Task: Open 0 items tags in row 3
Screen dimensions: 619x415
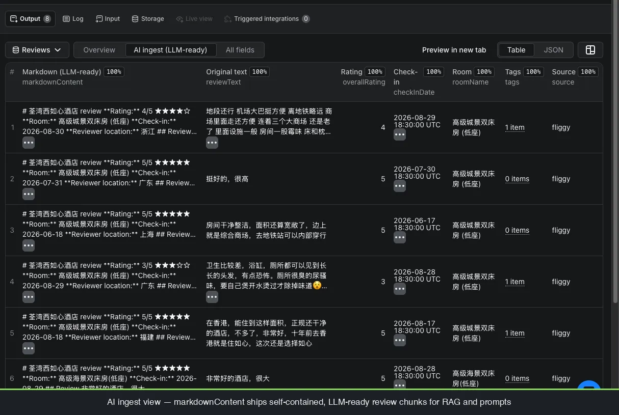Action: click(x=517, y=230)
